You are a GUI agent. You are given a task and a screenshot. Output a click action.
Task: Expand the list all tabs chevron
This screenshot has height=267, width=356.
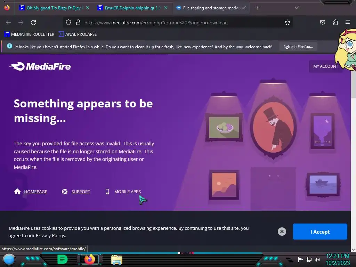click(297, 8)
